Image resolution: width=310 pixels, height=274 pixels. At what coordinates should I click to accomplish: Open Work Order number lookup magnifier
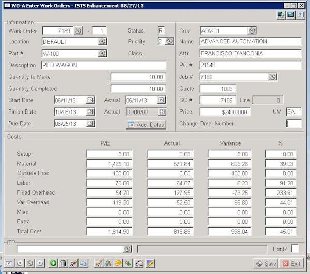(x=78, y=31)
